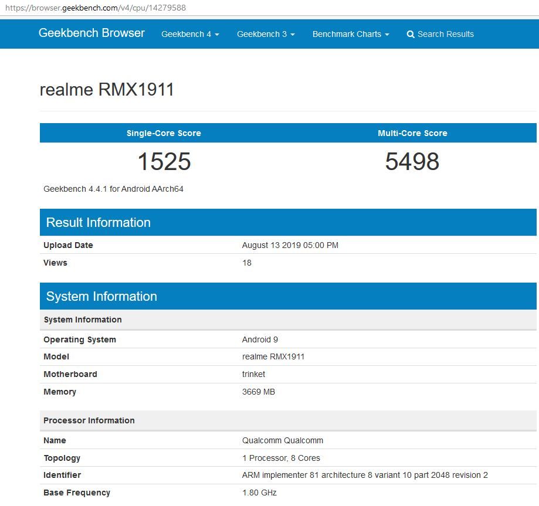
Task: Click the Result Information section header
Action: 98,223
